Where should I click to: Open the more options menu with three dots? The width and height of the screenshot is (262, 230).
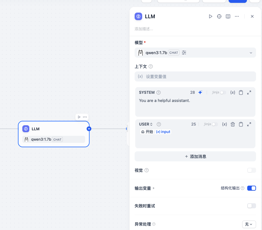coord(237,16)
